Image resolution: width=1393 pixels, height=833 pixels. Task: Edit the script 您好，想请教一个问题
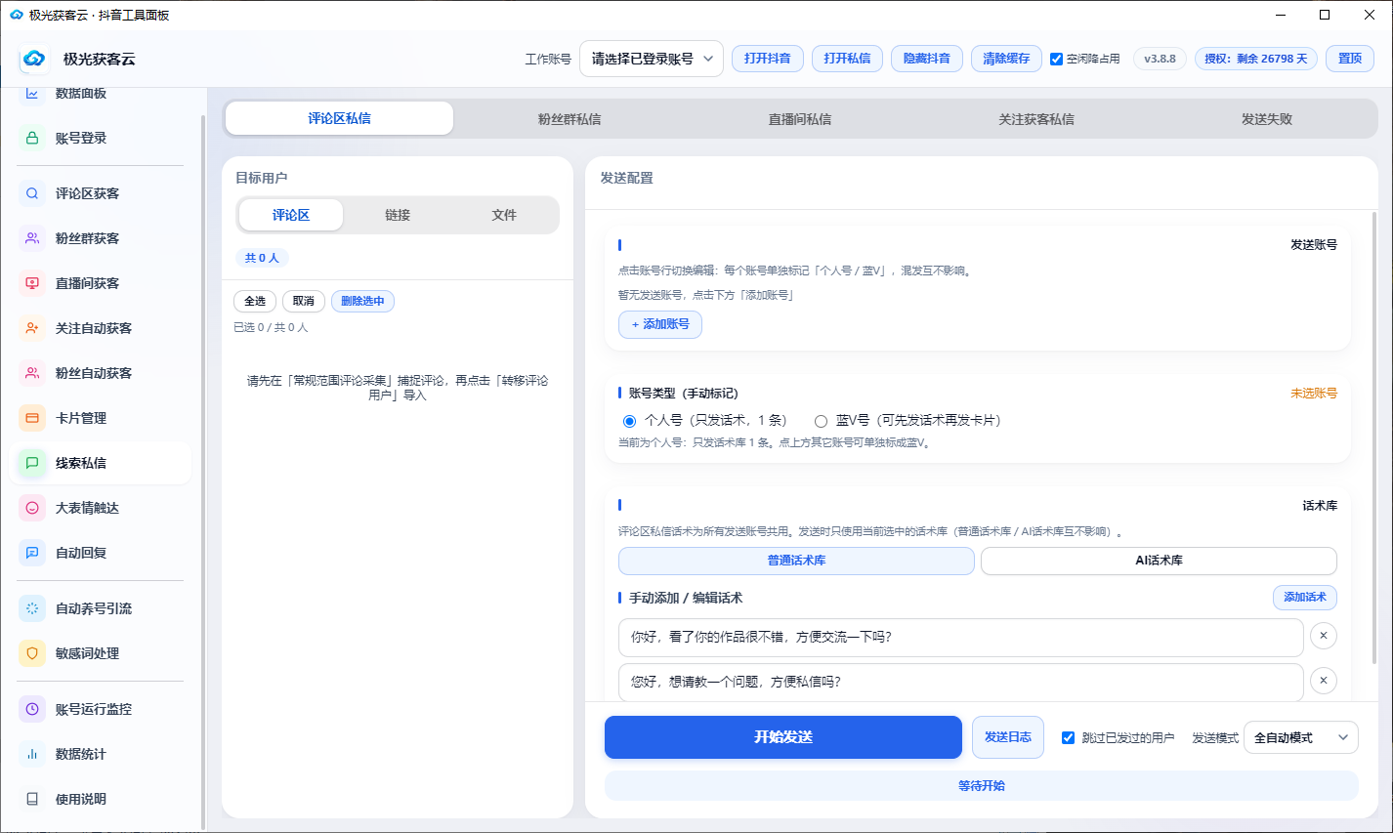click(x=961, y=682)
